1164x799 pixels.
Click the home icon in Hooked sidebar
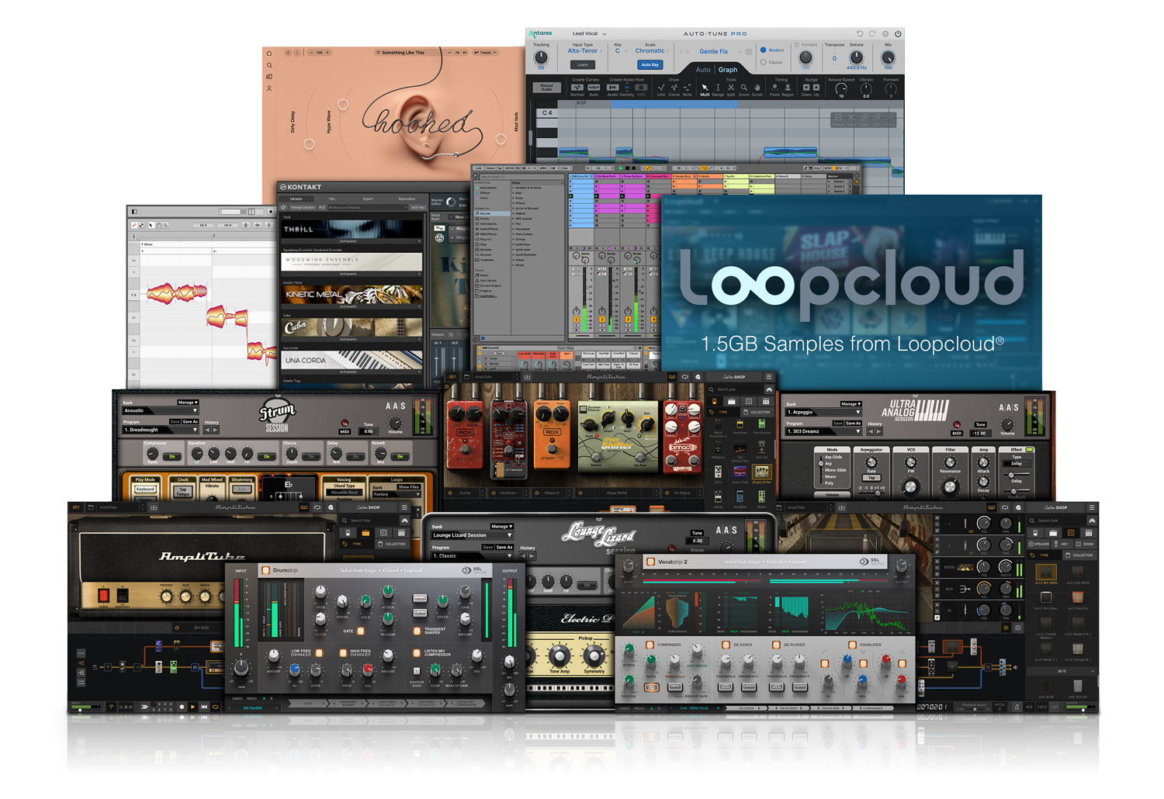[x=269, y=54]
